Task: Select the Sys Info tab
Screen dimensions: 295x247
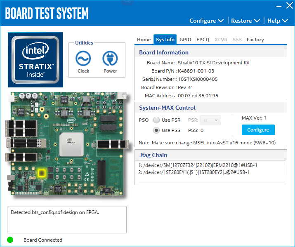Action: point(165,40)
